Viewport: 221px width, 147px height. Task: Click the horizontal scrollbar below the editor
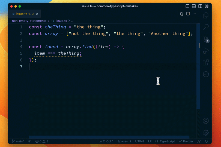pyautogui.click(x=109, y=137)
